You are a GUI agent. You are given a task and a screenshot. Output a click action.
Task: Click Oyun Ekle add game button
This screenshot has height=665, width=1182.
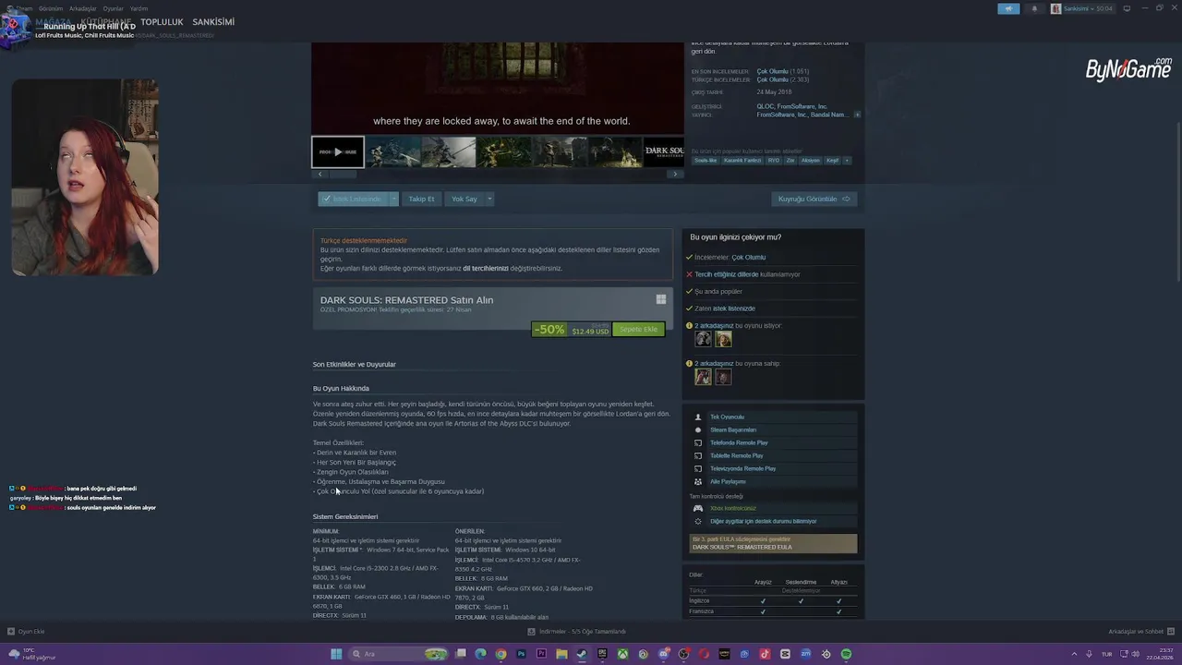[x=26, y=632]
